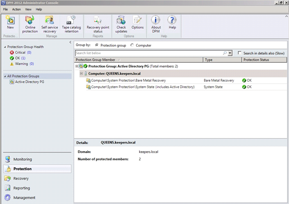This screenshot has height=204, width=289.
Task: Open About DPM information
Action: coord(156,20)
